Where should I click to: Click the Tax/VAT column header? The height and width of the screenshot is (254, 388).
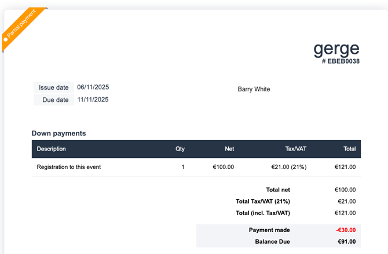[x=296, y=149]
